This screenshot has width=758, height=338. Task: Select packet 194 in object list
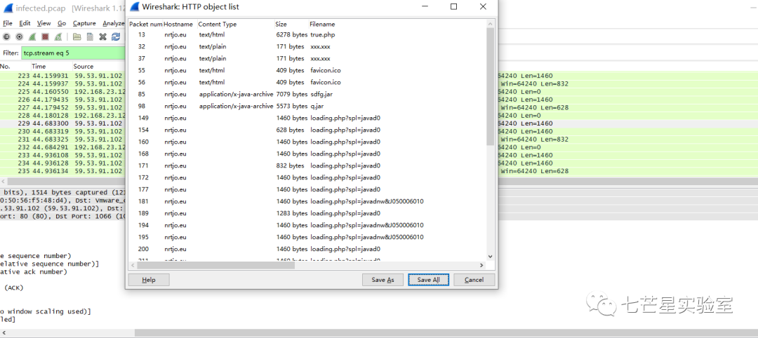click(x=307, y=225)
